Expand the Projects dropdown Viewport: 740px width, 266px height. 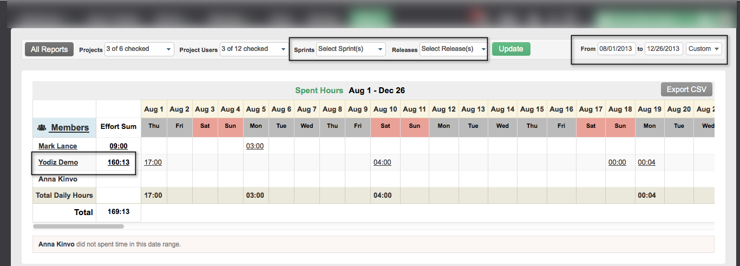[139, 49]
